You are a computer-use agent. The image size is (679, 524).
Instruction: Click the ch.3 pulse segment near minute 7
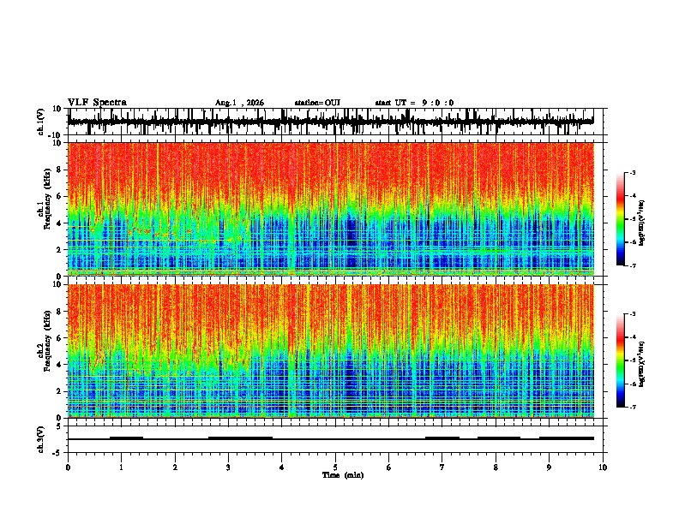[442, 438]
